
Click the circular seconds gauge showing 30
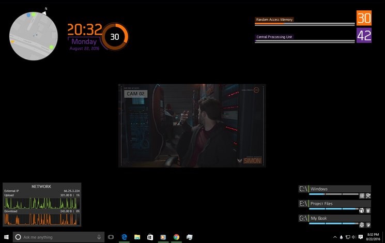pyautogui.click(x=115, y=37)
